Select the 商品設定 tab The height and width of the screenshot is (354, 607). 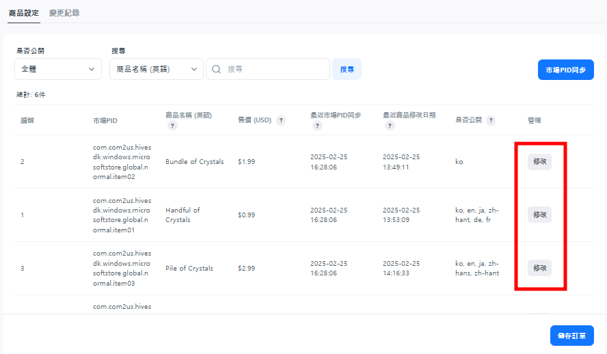point(24,13)
